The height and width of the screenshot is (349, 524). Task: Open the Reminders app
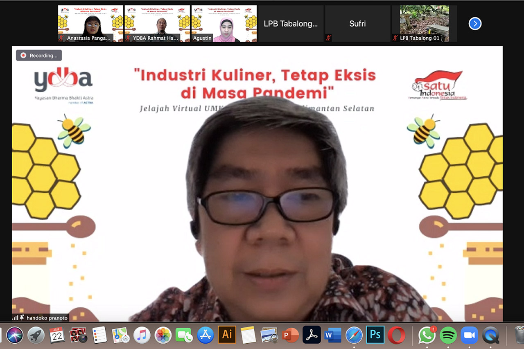99,335
